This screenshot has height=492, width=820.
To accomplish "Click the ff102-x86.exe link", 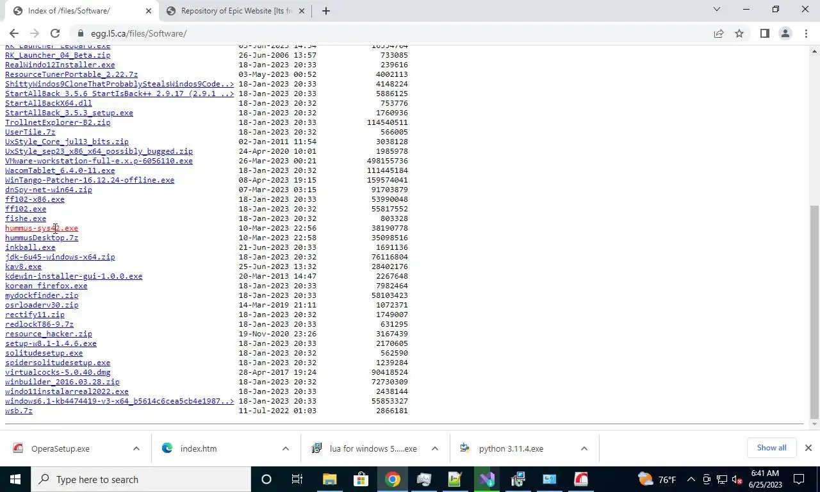I will (x=35, y=199).
